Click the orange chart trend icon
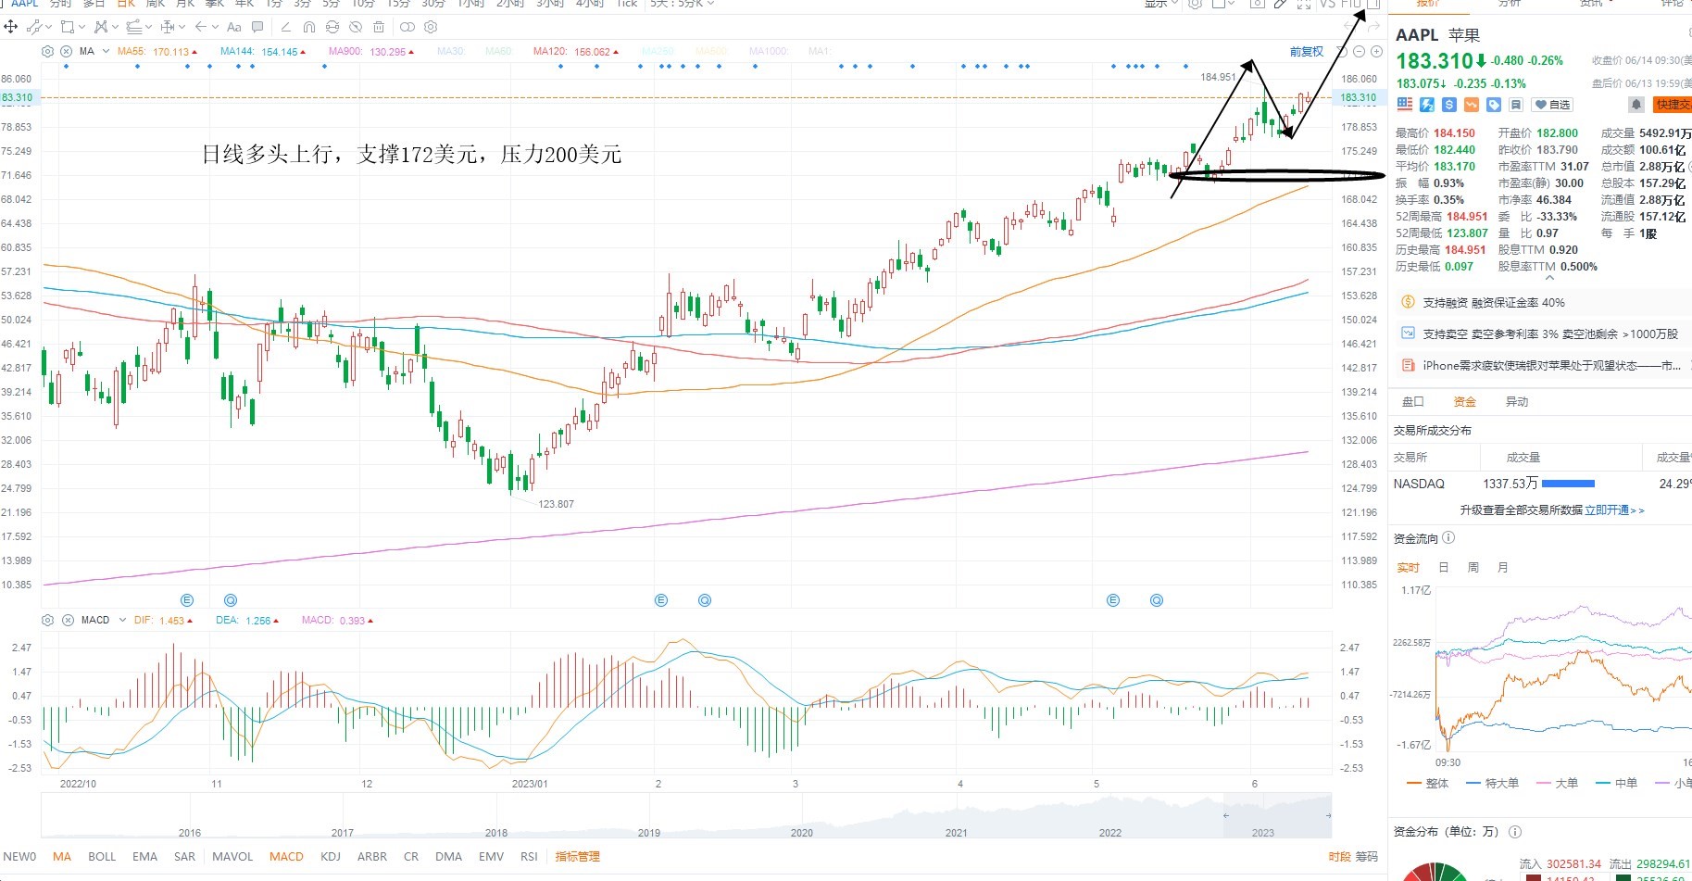Viewport: 1692px width, 881px height. coord(1472,105)
